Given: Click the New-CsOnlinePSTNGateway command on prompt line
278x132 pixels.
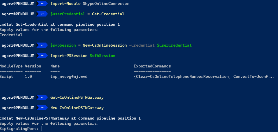Looking at the screenshot, I should pyautogui.click(x=77, y=108).
